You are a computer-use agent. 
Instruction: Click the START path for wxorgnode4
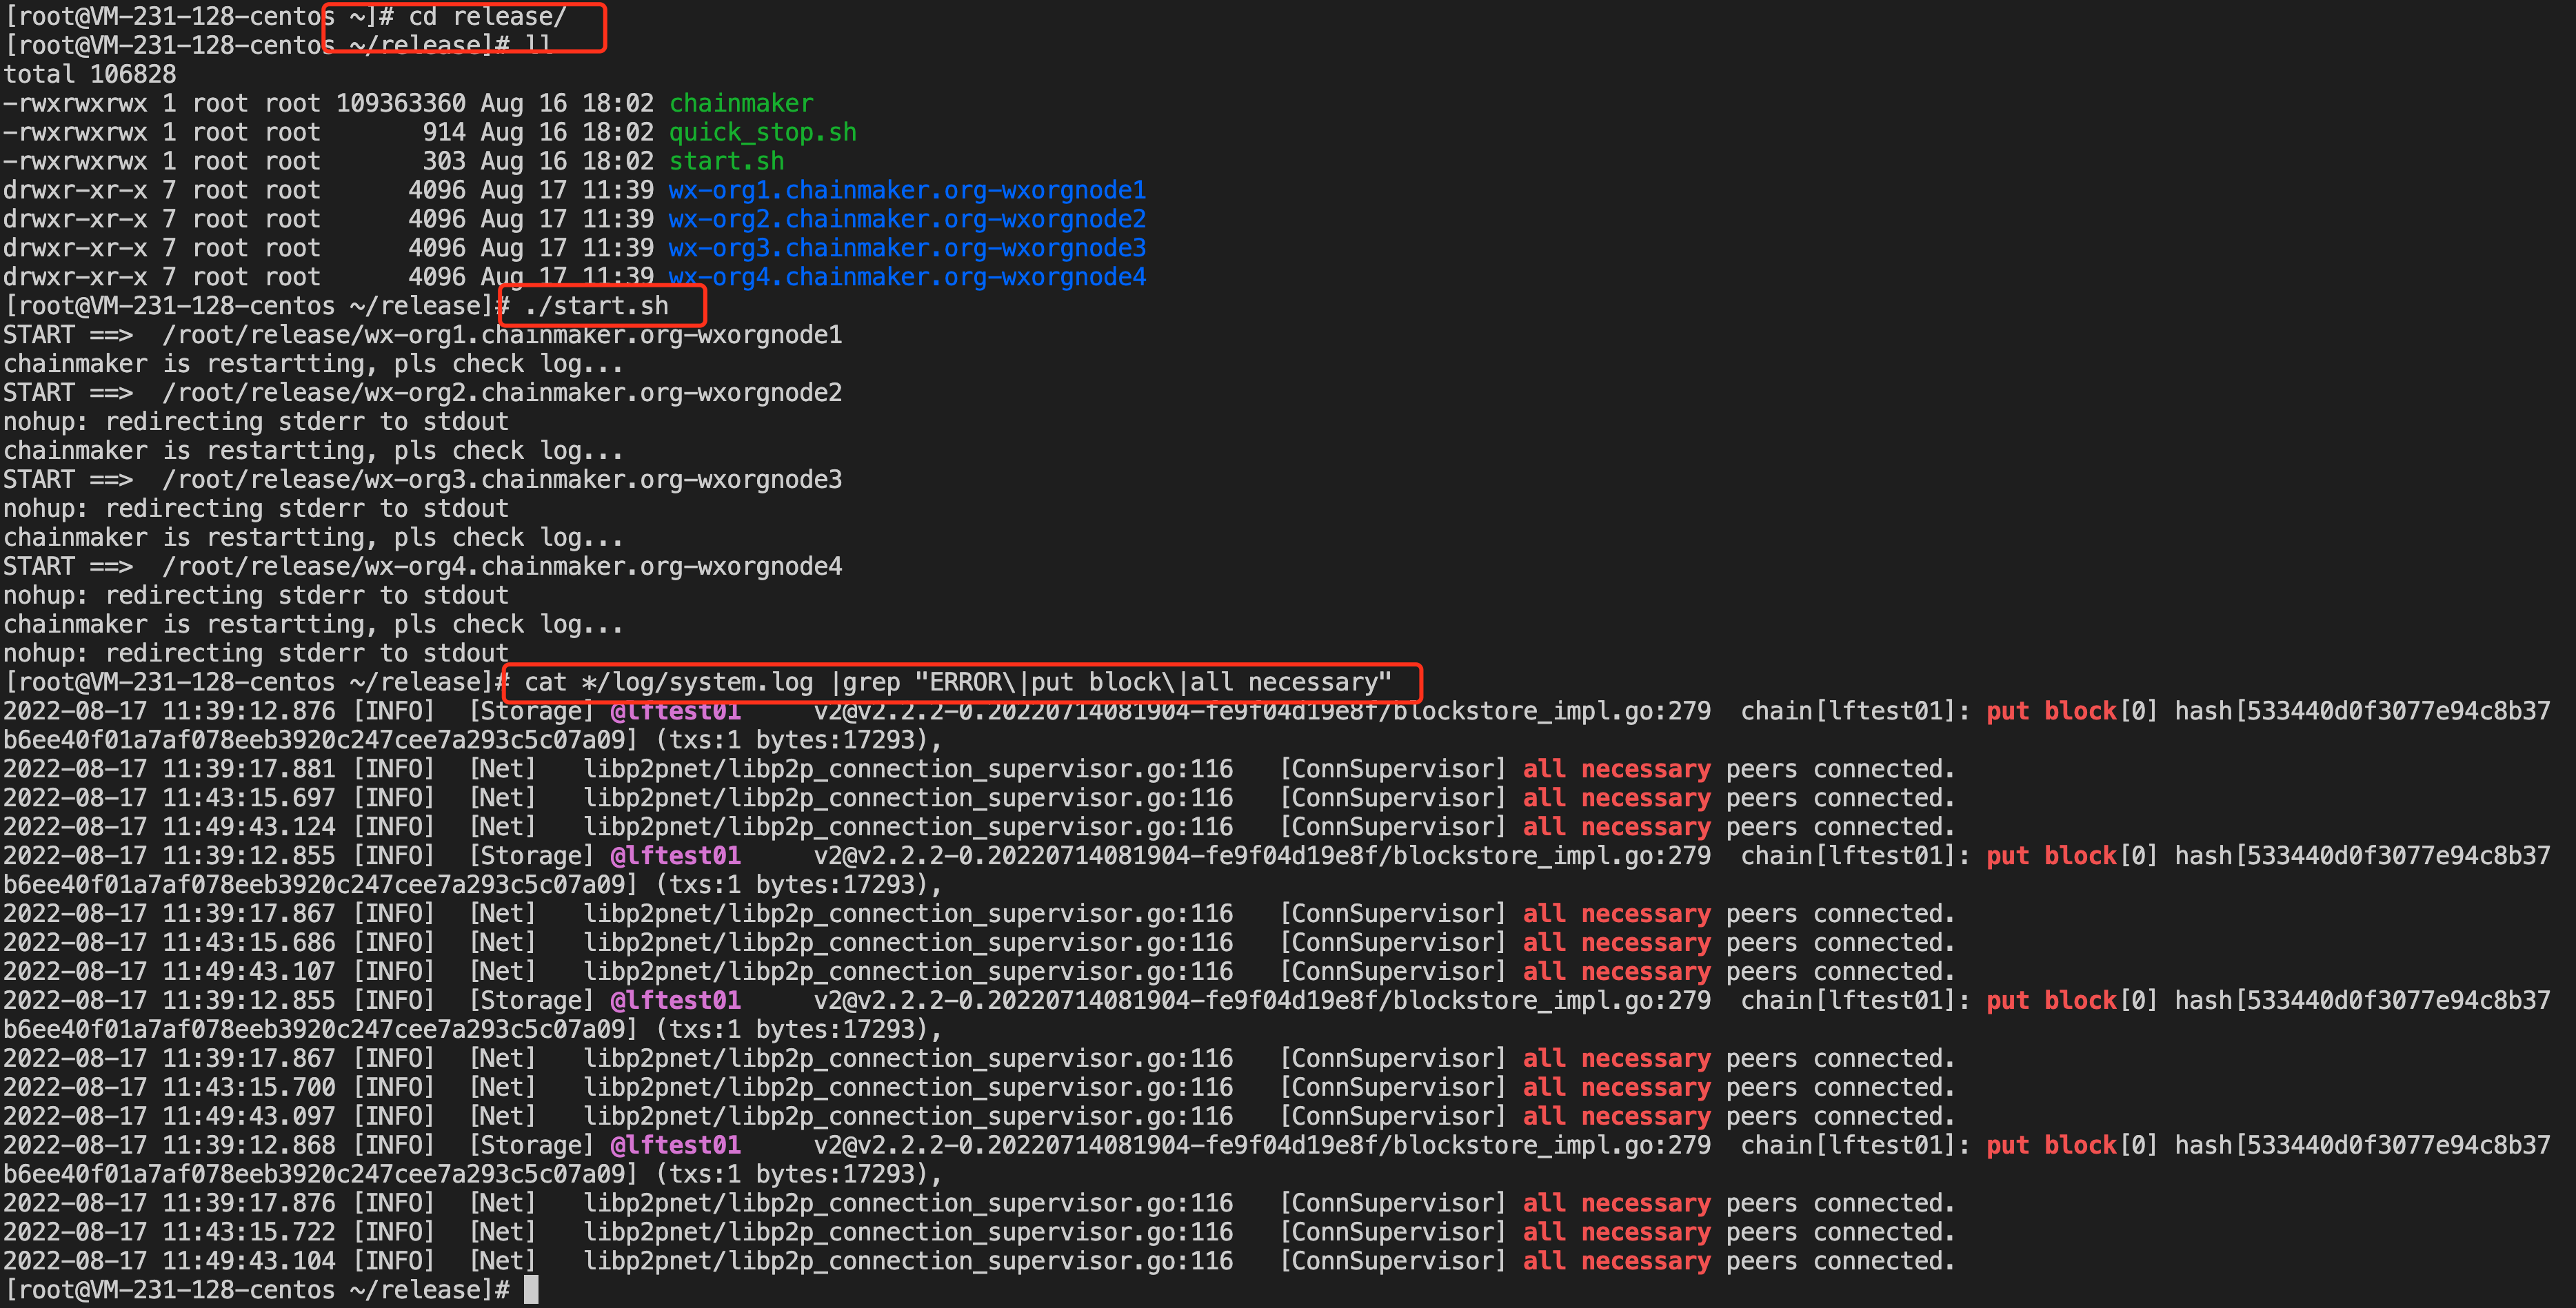click(x=502, y=566)
